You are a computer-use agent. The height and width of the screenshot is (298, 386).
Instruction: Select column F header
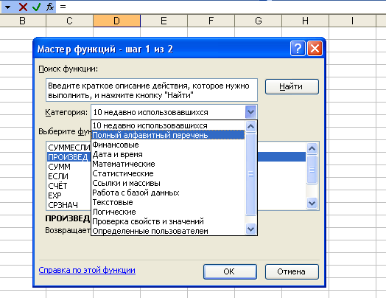pyautogui.click(x=211, y=21)
